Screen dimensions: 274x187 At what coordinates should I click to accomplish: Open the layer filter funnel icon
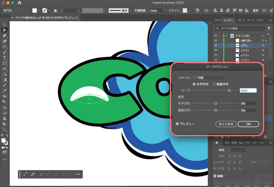[x=269, y=28]
